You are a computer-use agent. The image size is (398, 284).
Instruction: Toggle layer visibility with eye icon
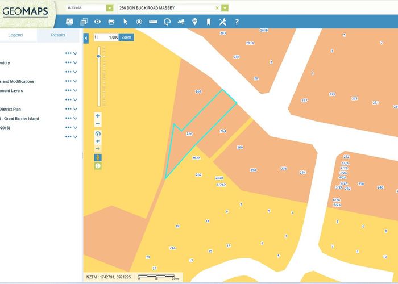98,22
